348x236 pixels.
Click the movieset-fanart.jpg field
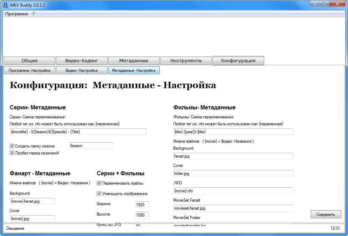[x=233, y=208]
